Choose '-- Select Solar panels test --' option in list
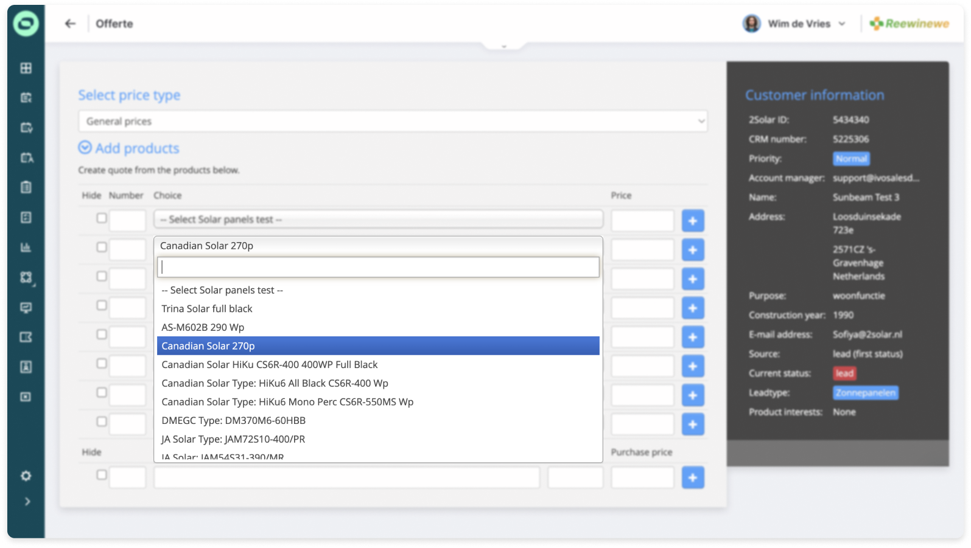971x548 pixels. 378,290
